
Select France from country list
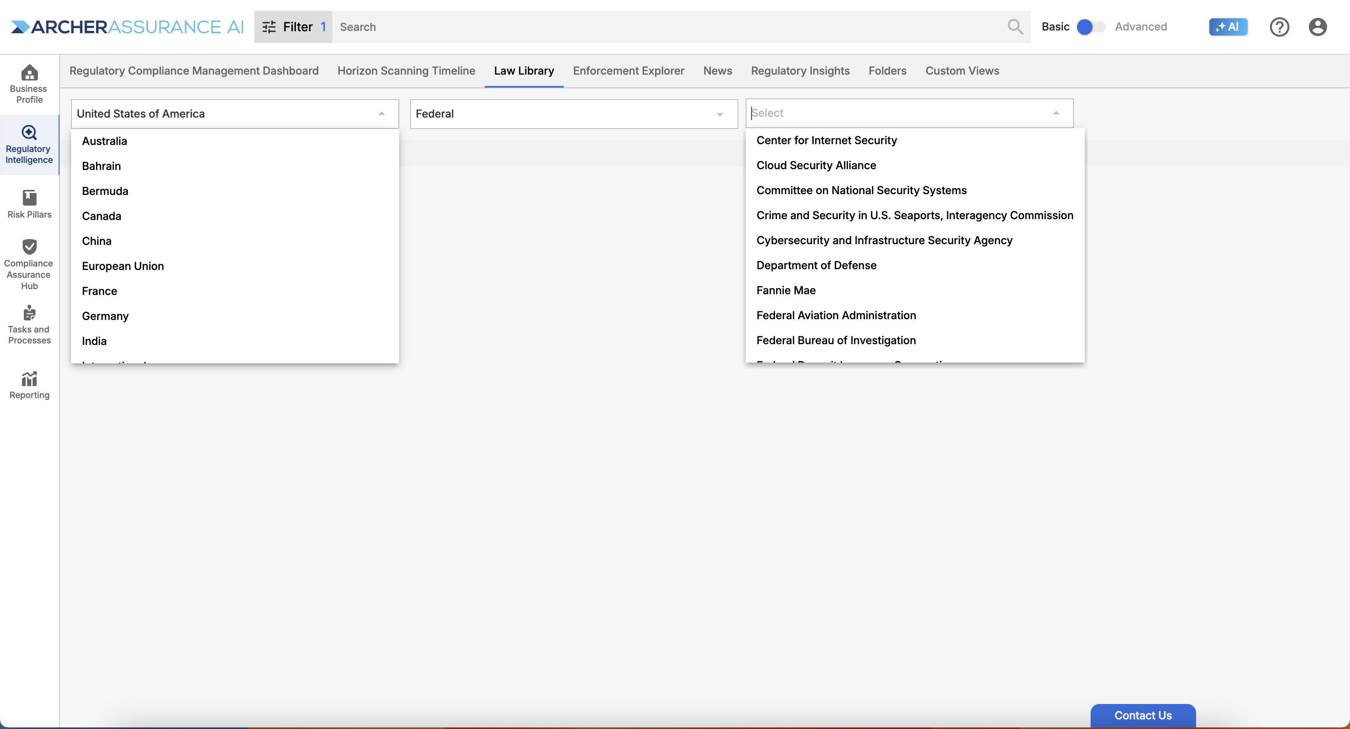click(235, 291)
